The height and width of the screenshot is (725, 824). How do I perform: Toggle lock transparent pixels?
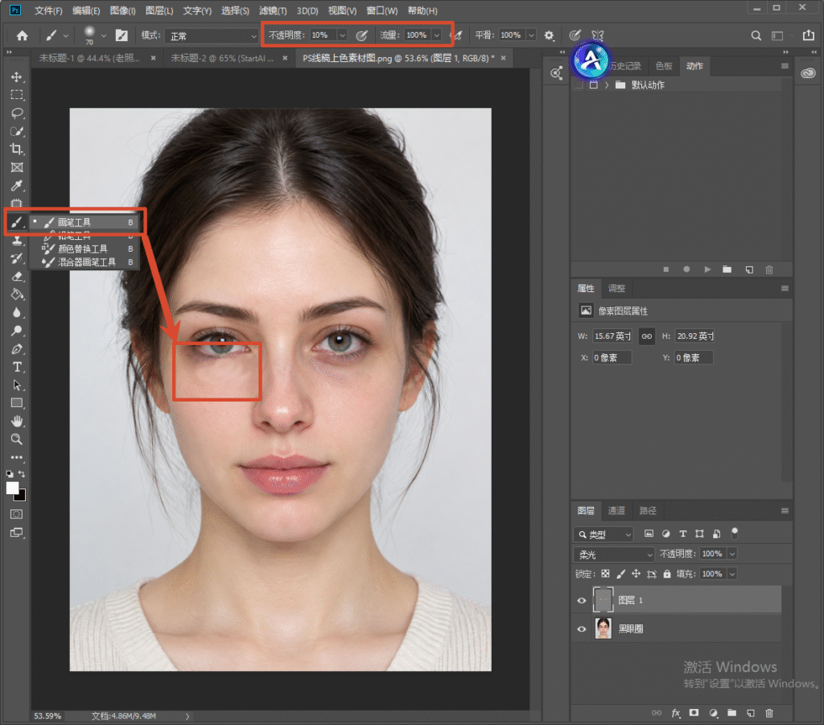click(x=605, y=574)
